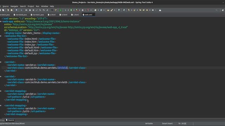The width and height of the screenshot is (225, 126).
Task: Open the Help menu
Action: (52, 6)
